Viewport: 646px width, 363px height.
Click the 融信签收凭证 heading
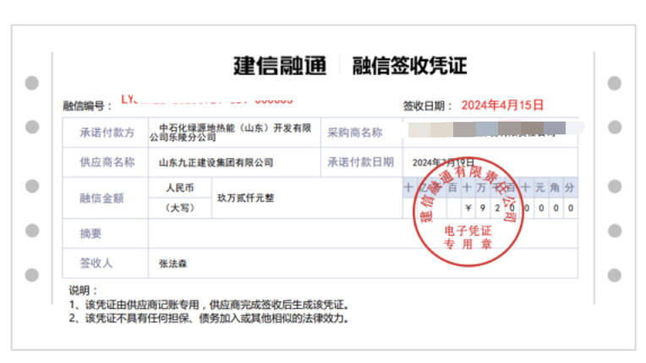pyautogui.click(x=409, y=66)
